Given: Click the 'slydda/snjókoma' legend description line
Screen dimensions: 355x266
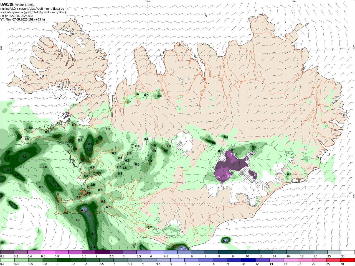Looking at the screenshot, I should (x=33, y=12).
